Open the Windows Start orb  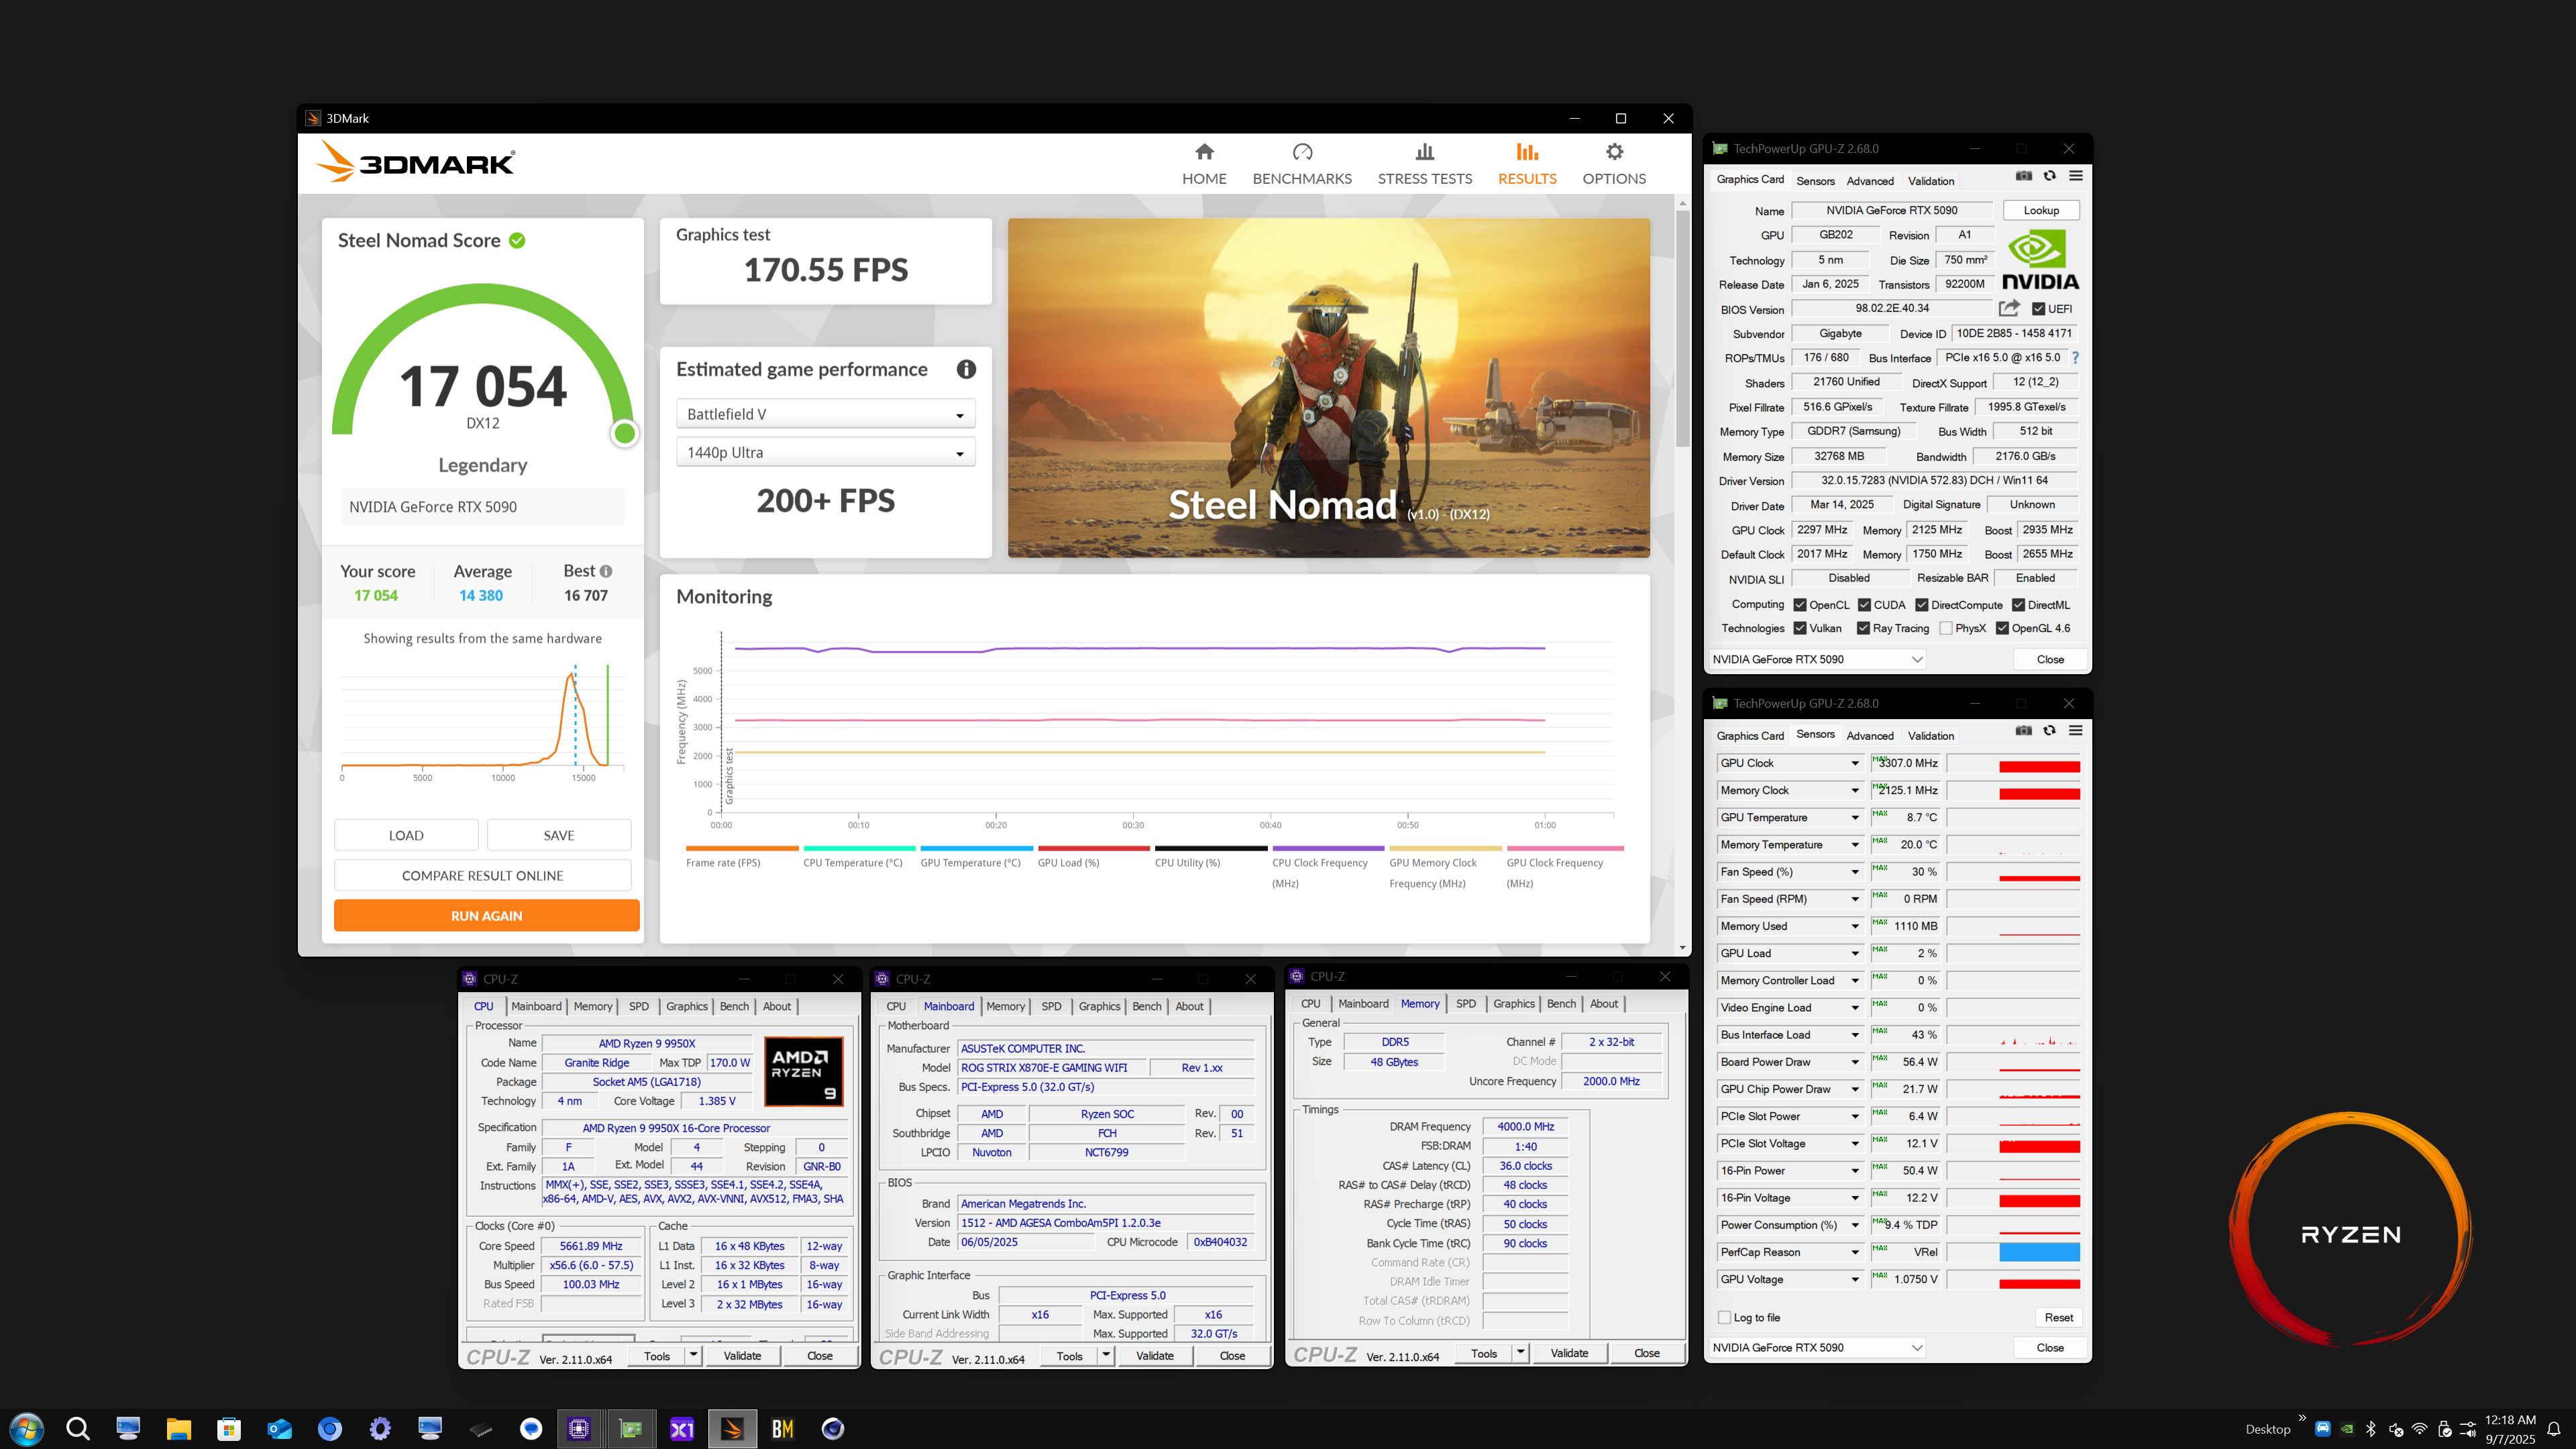(x=27, y=1428)
